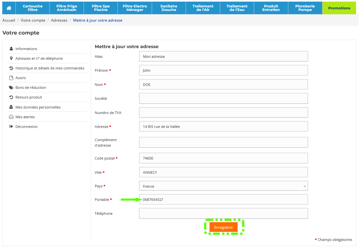Click the user icon beside Informations
The image size is (359, 249).
(11, 49)
